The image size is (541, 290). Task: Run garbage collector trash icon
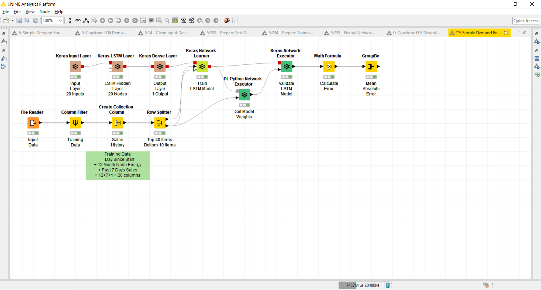coord(388,285)
